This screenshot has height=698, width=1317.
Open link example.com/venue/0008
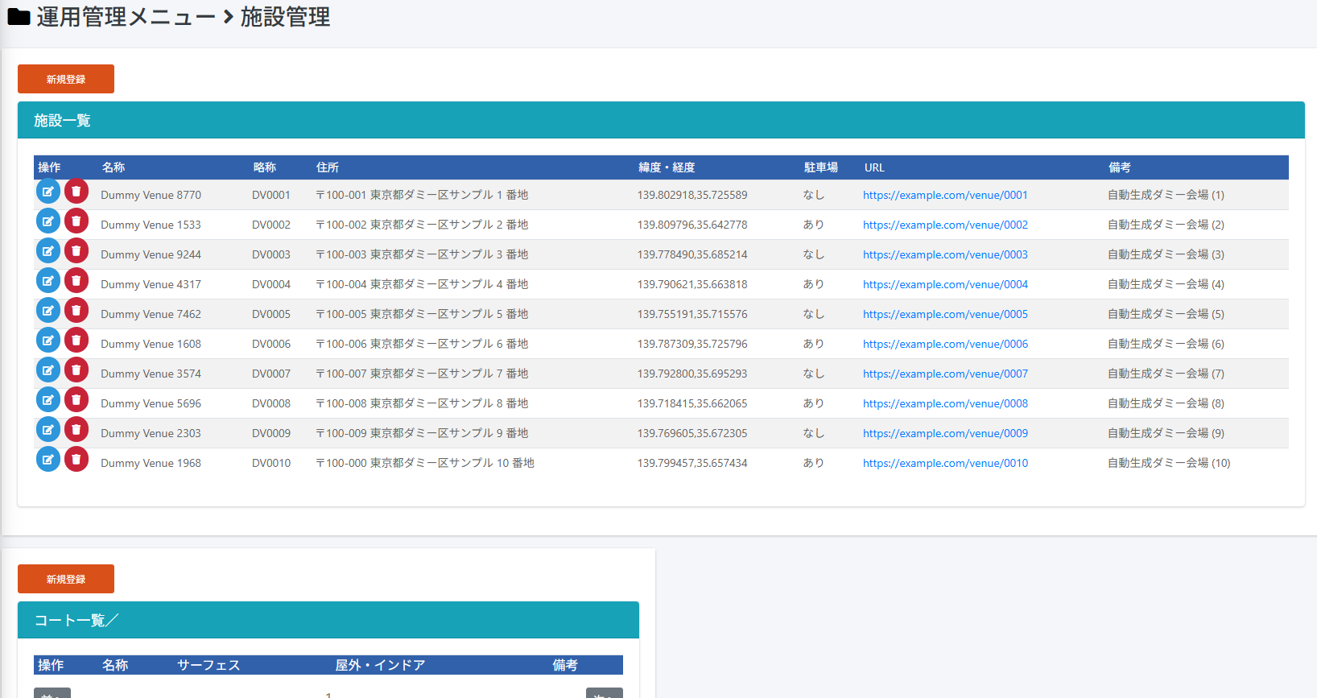click(x=945, y=403)
